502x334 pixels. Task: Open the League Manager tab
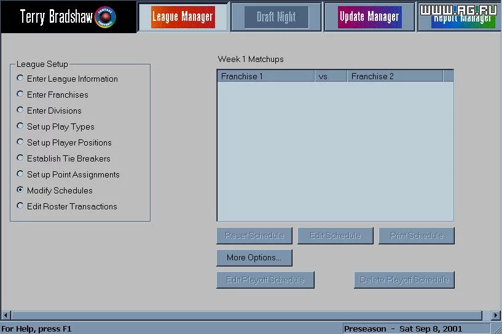183,17
